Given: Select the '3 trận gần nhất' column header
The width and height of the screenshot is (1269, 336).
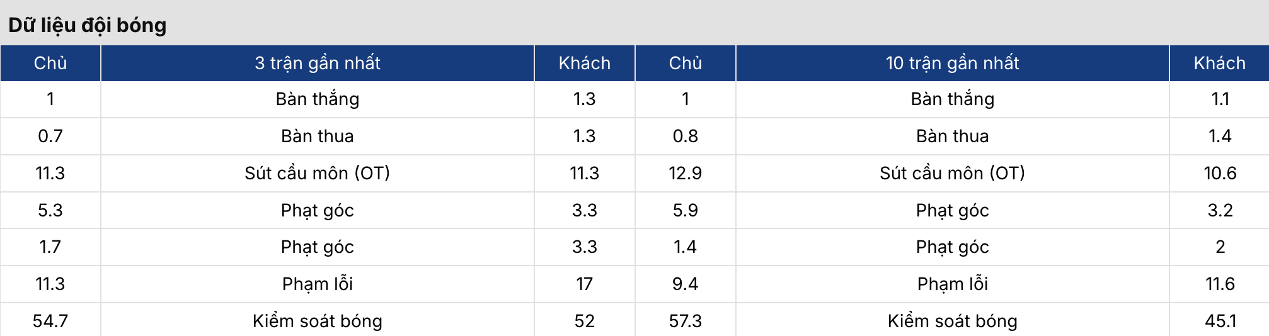Looking at the screenshot, I should (318, 63).
